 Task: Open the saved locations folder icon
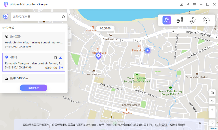tap(60, 57)
